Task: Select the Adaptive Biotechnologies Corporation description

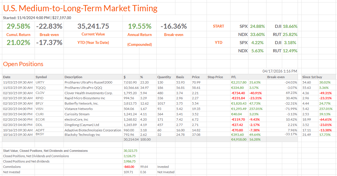Action: (x=93, y=130)
